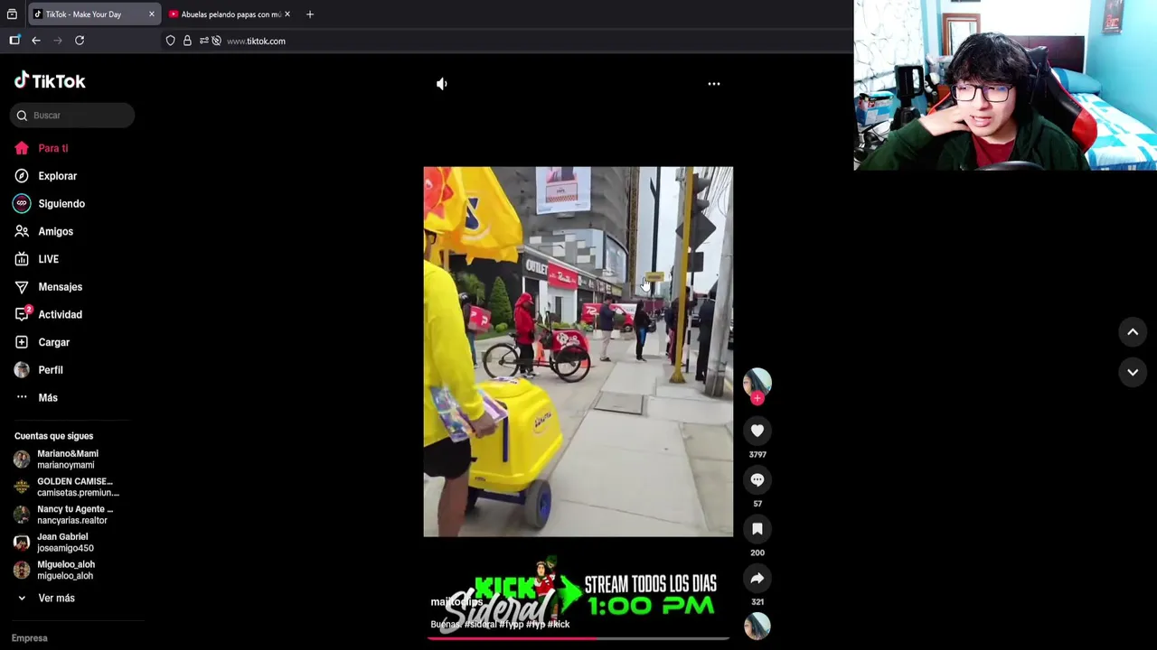
Task: Toggle the browser sidebar icon
Action: pyautogui.click(x=14, y=41)
